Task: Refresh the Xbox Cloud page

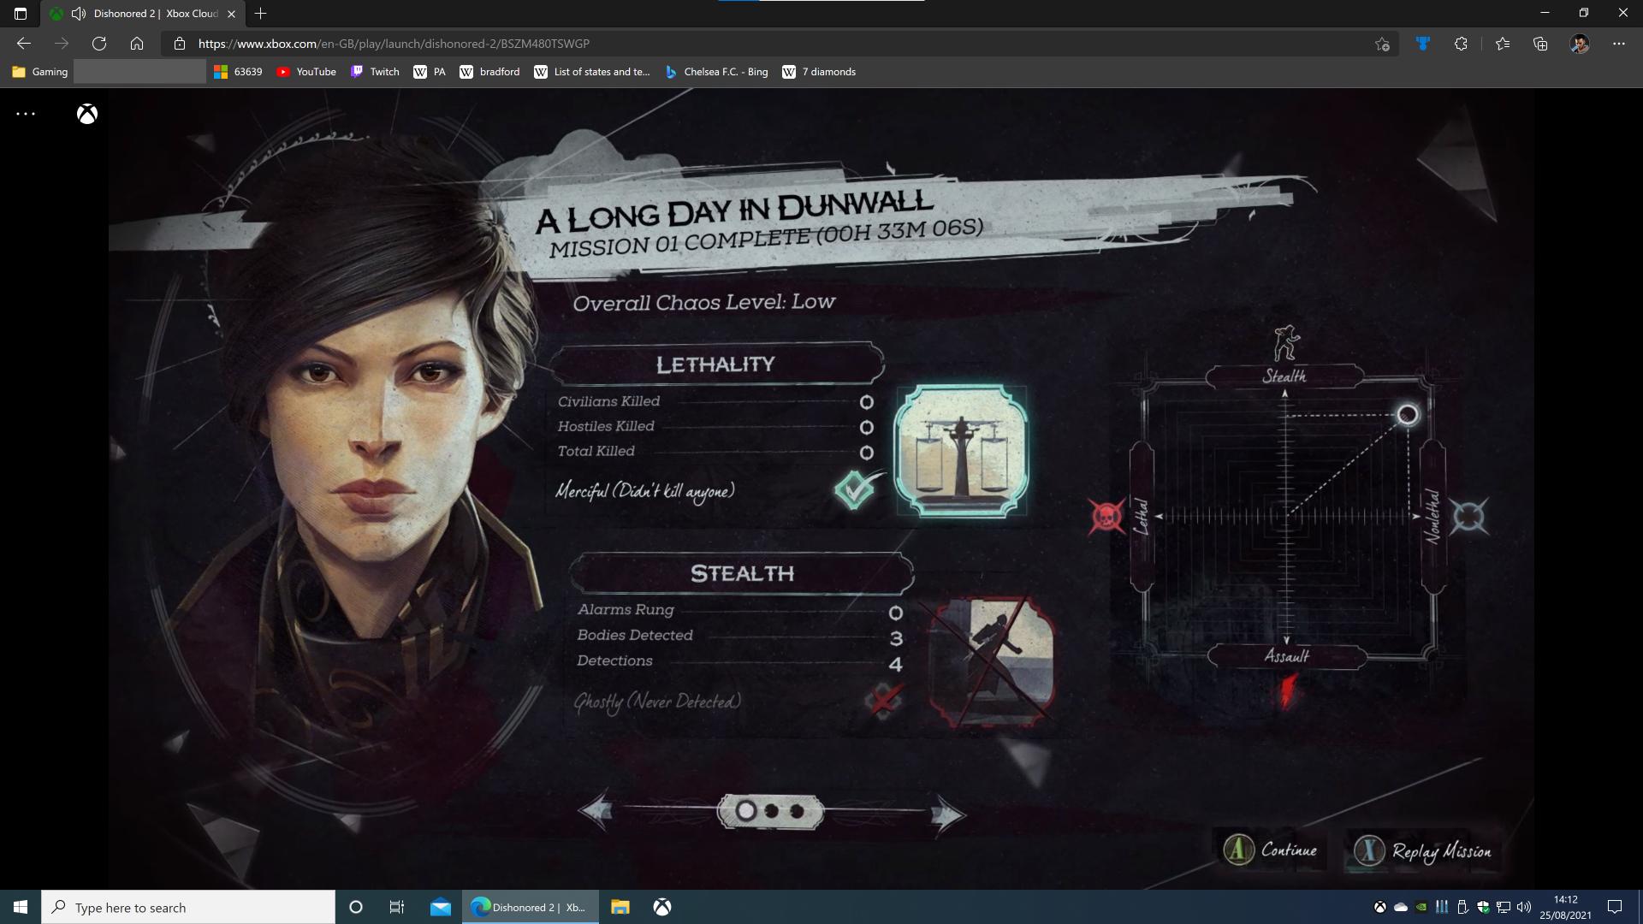Action: [x=99, y=44]
